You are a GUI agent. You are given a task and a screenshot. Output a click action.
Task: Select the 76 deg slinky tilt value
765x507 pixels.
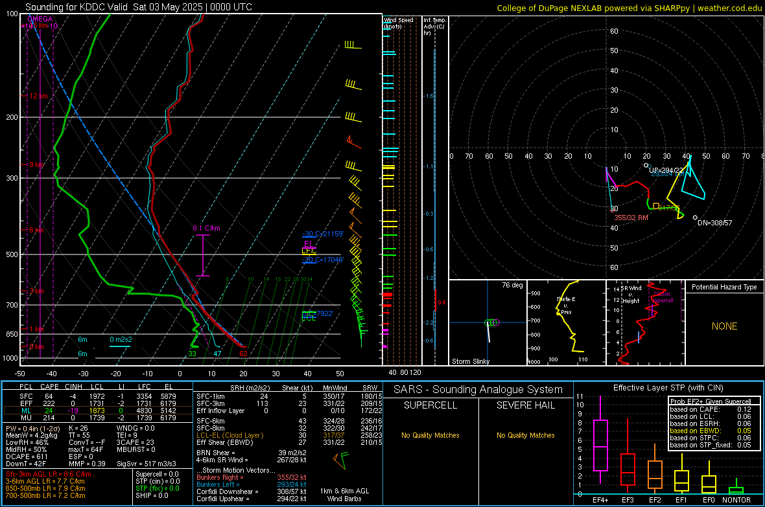pos(512,285)
